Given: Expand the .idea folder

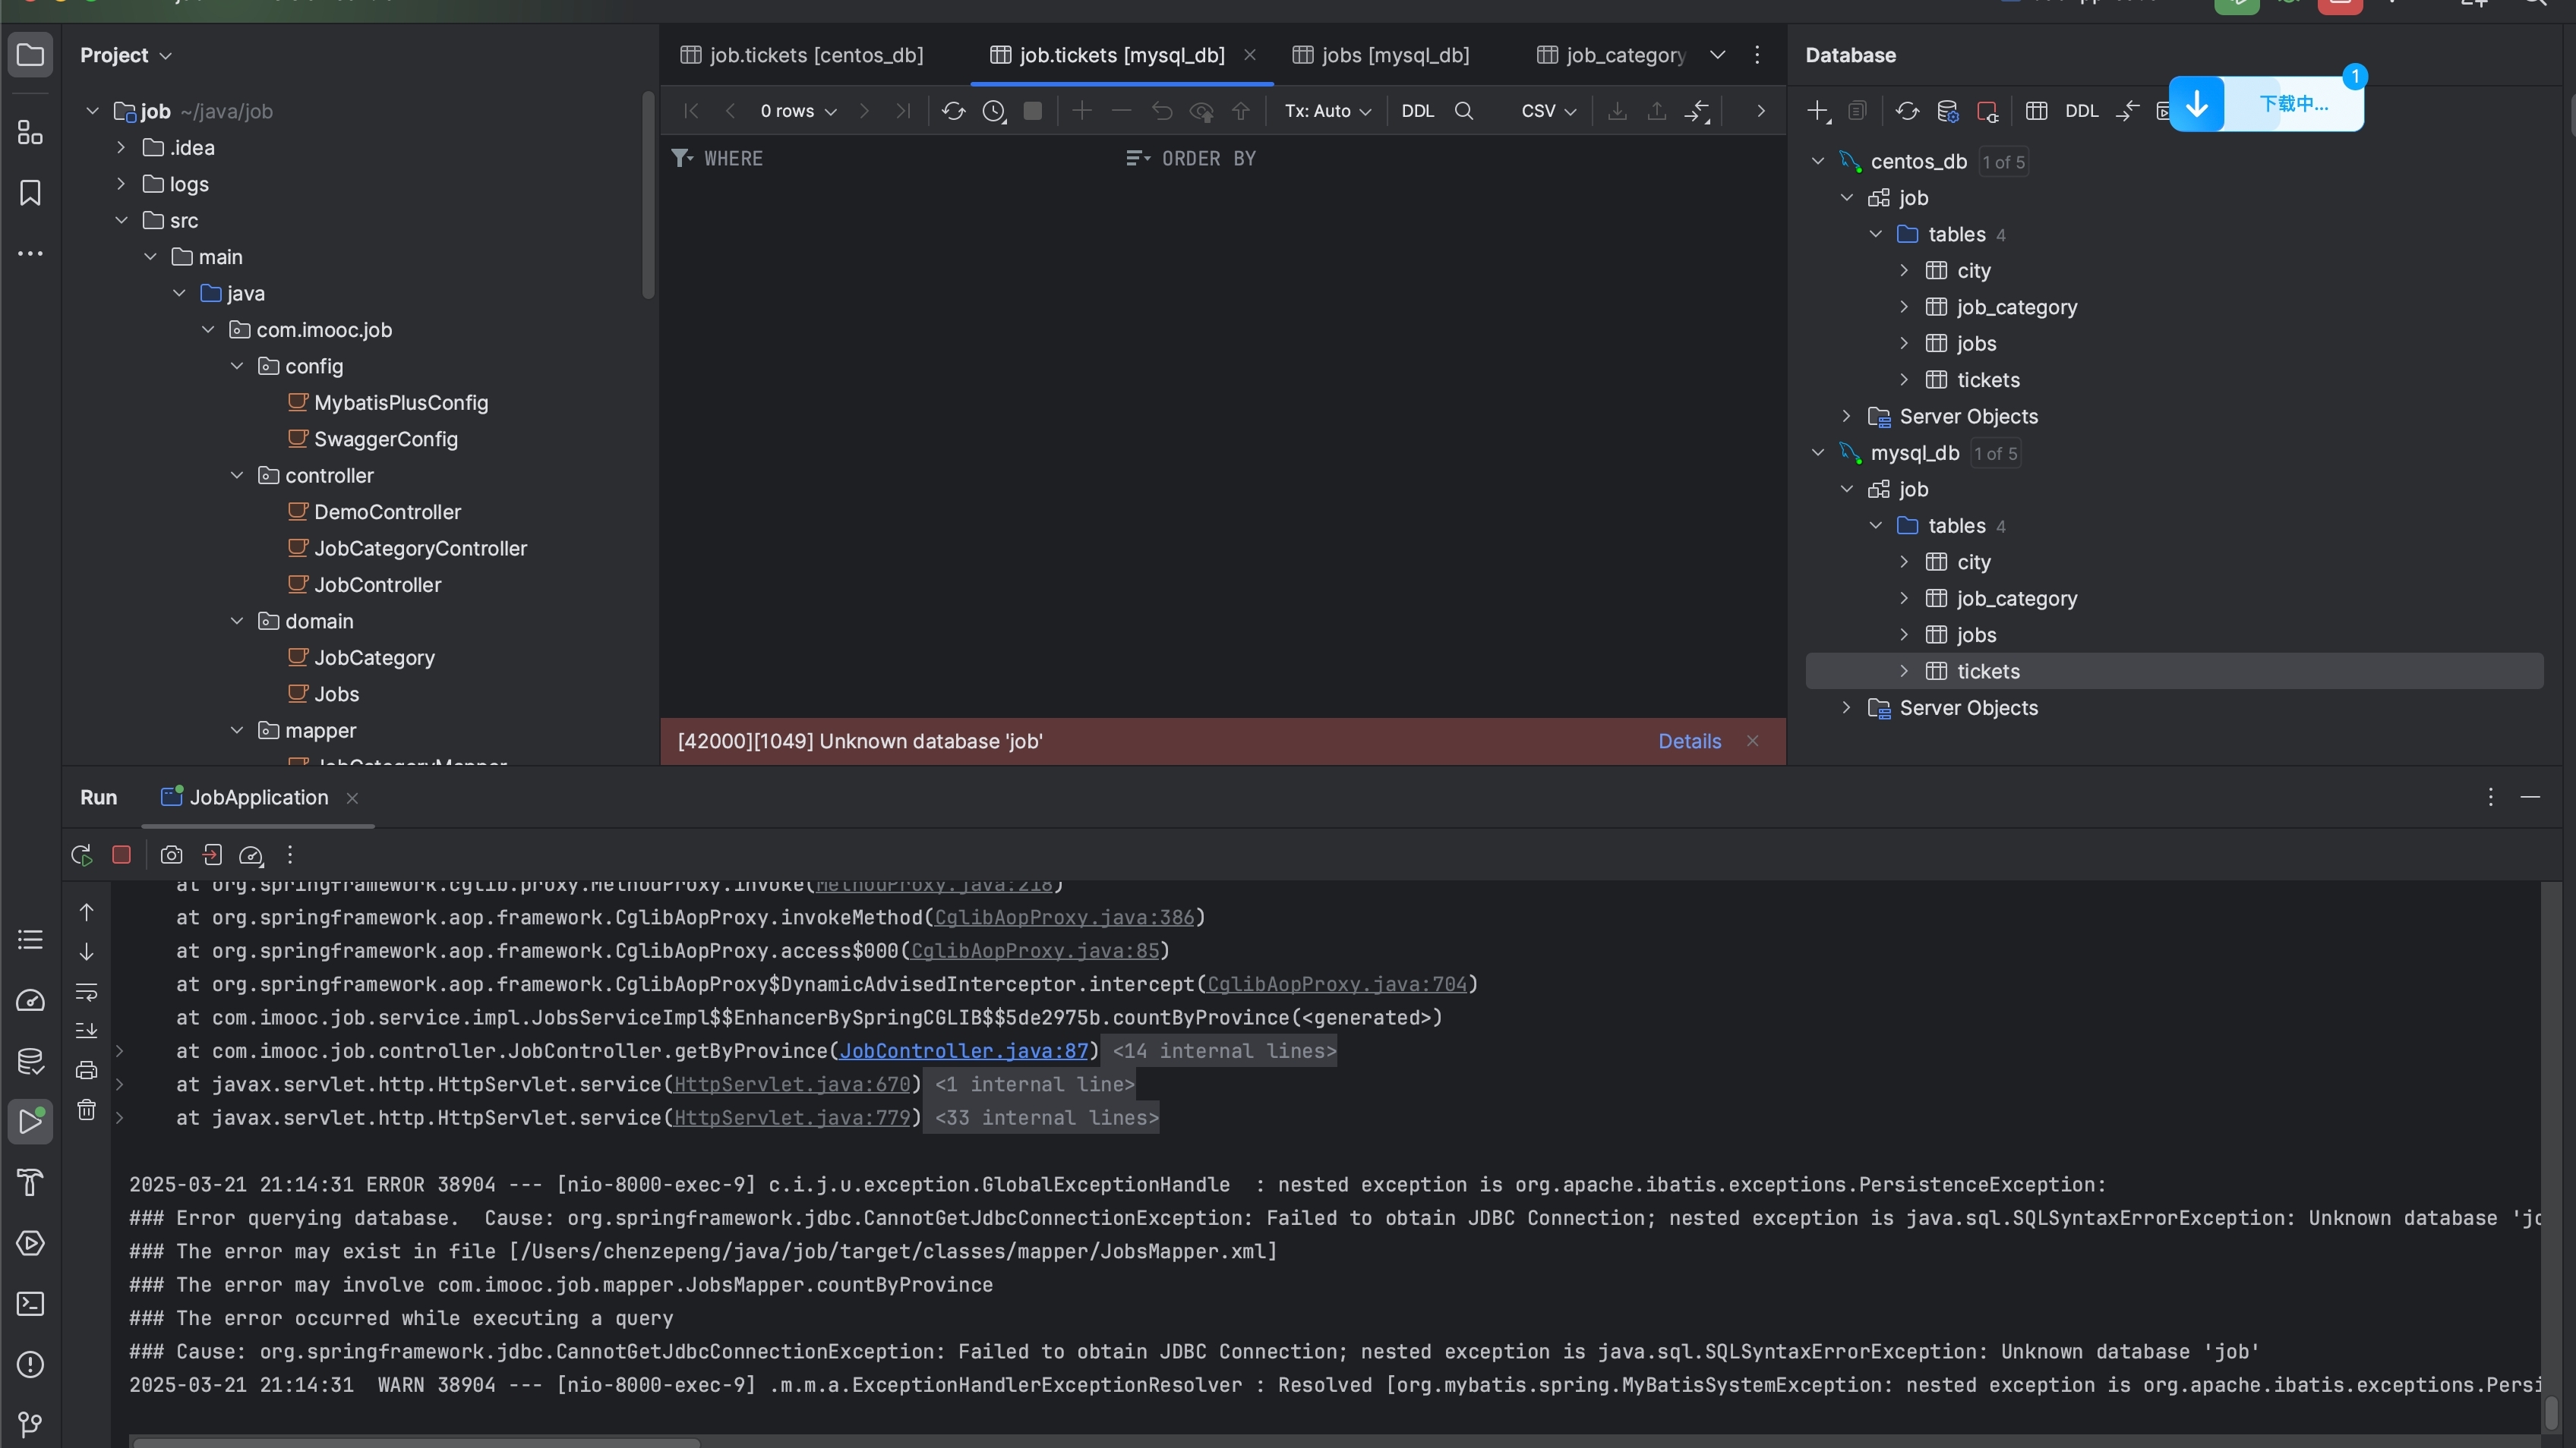Looking at the screenshot, I should pos(121,147).
